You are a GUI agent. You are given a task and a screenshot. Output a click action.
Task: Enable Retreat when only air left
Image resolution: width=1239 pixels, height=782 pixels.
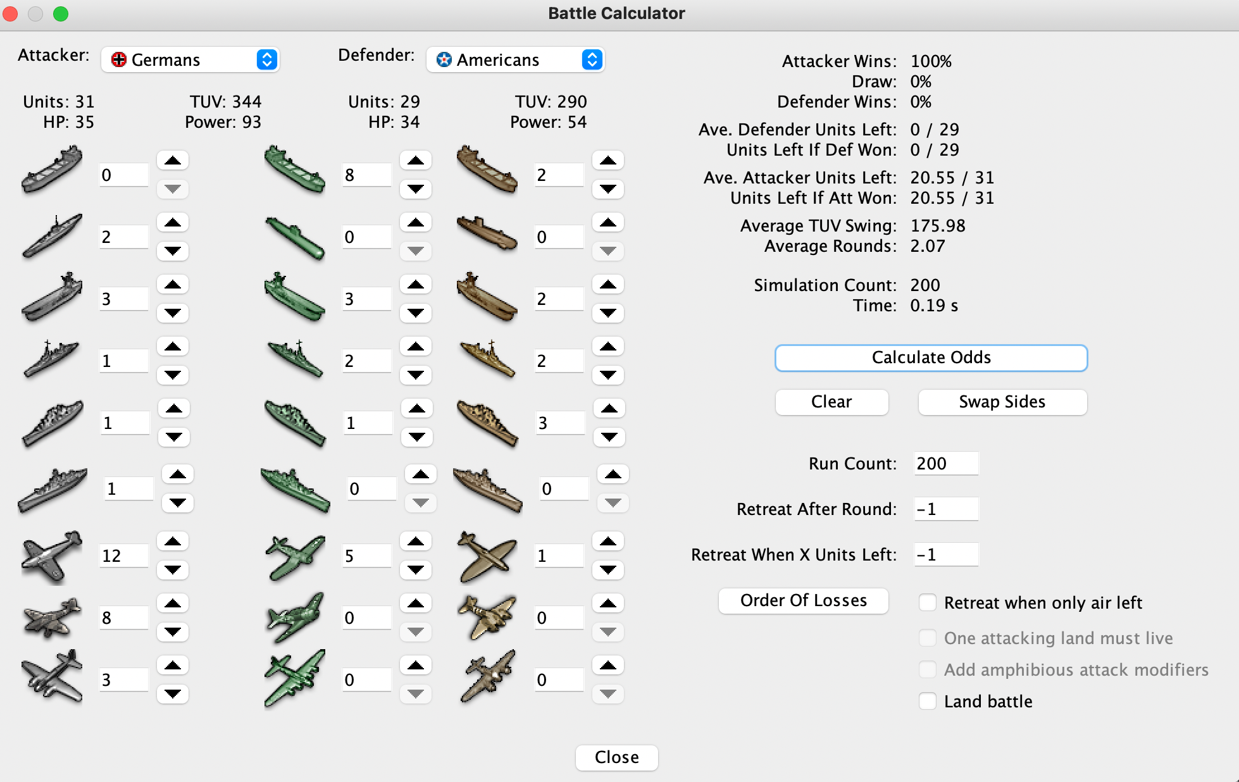[928, 602]
